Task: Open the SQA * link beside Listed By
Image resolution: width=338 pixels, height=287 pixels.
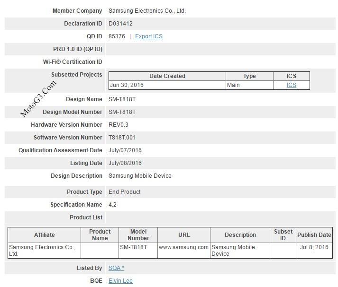Action: point(117,268)
